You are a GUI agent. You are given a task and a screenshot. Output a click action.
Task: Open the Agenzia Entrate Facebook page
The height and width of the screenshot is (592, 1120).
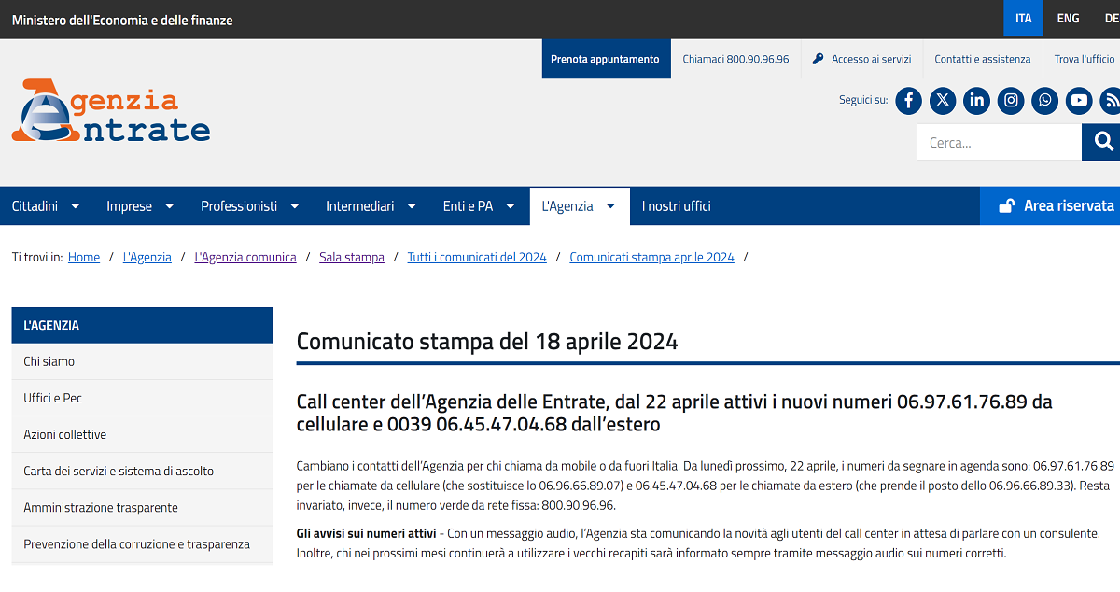[x=908, y=100]
